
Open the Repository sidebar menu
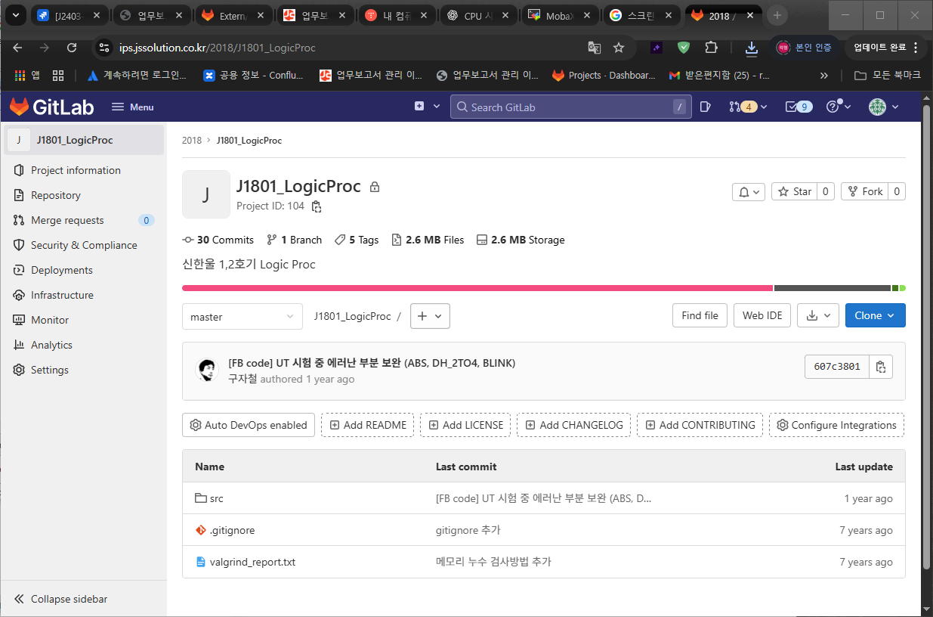coord(55,195)
